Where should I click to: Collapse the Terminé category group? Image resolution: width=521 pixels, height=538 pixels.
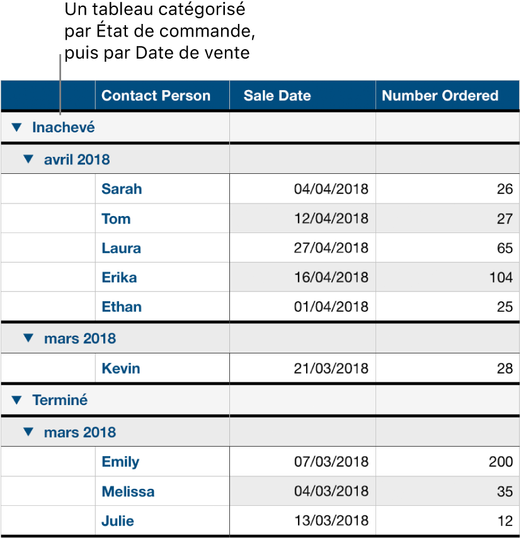pos(17,400)
